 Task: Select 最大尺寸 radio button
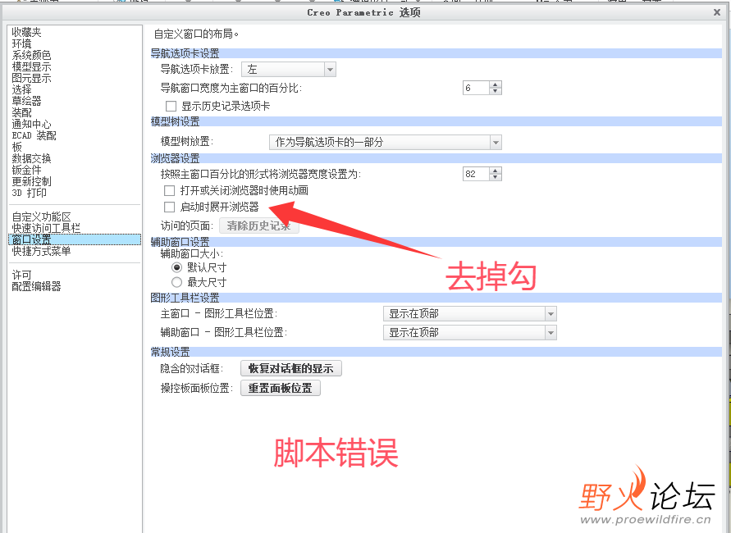pyautogui.click(x=176, y=282)
